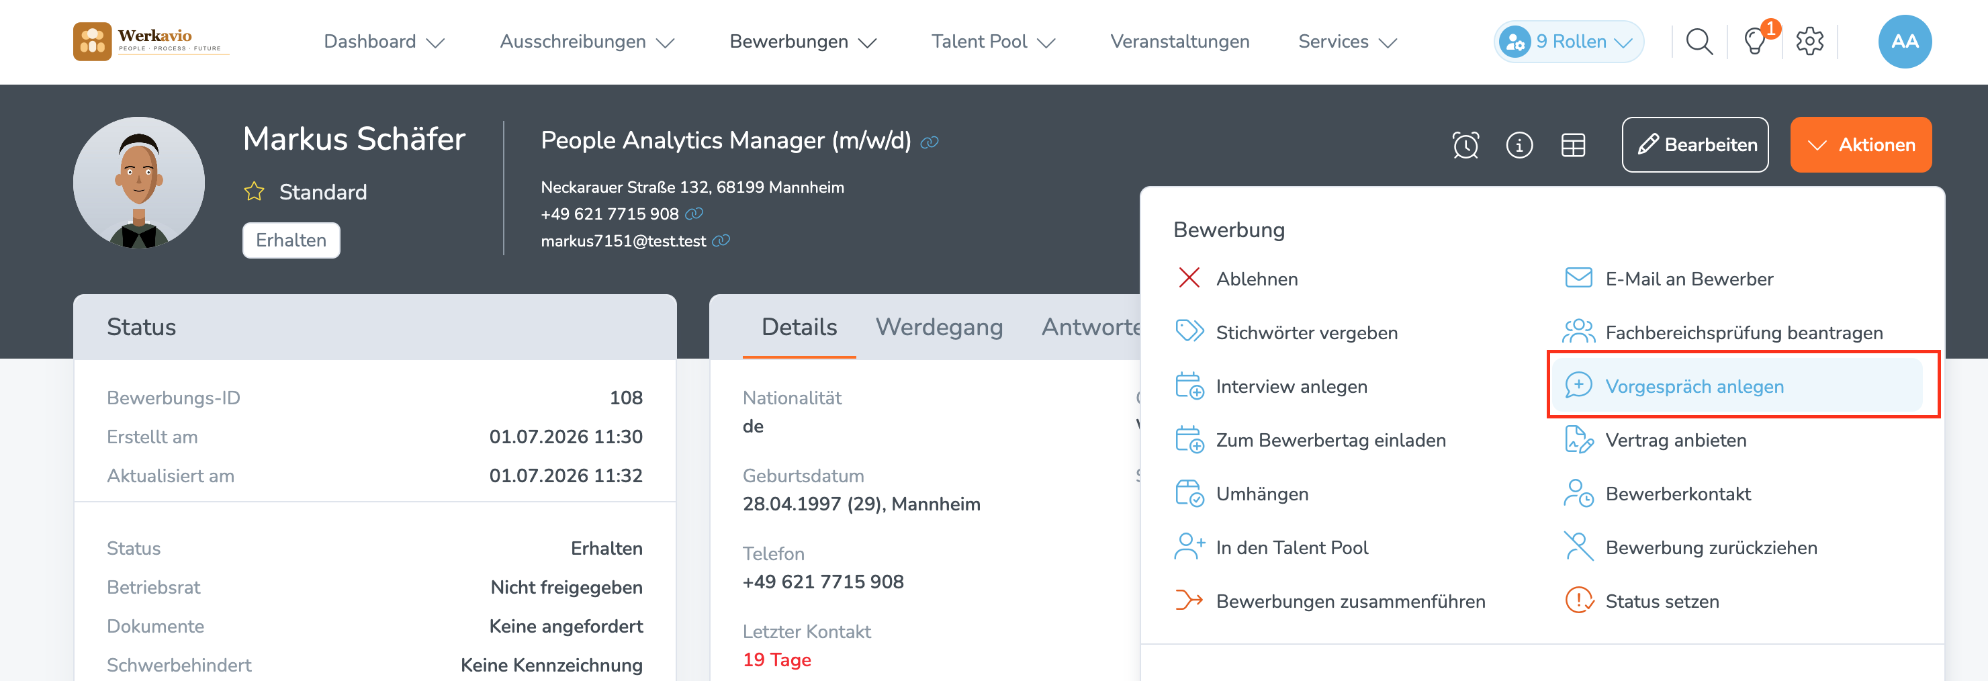1988x681 pixels.
Task: Click Nicht freigegeben value
Action: tap(566, 588)
